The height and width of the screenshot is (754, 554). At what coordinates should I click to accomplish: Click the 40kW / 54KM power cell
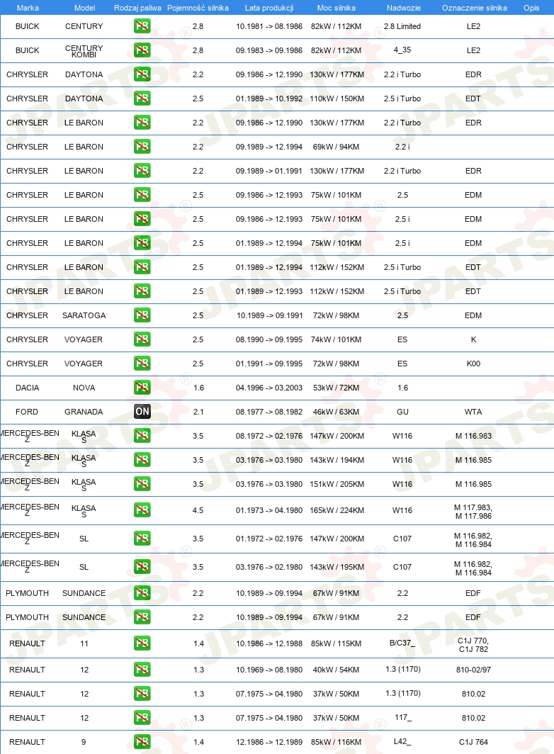(x=336, y=670)
